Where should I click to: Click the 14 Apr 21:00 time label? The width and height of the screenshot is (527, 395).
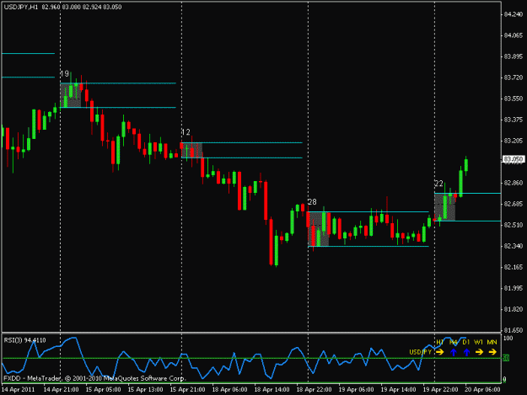62,389
